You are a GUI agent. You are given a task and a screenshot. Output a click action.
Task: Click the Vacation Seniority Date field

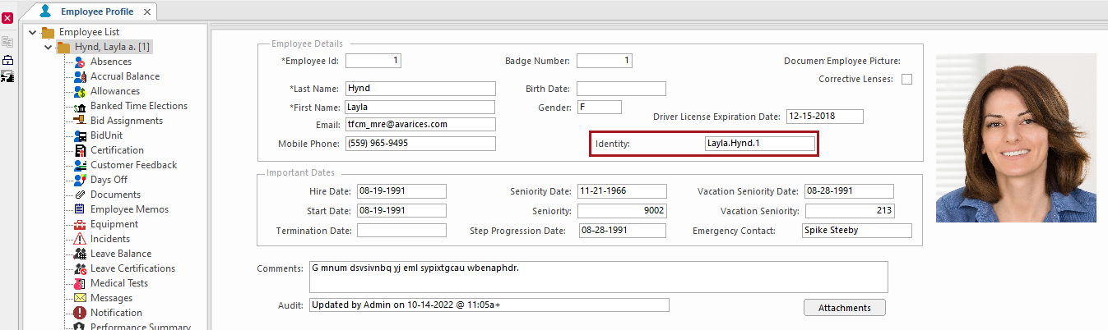(849, 191)
